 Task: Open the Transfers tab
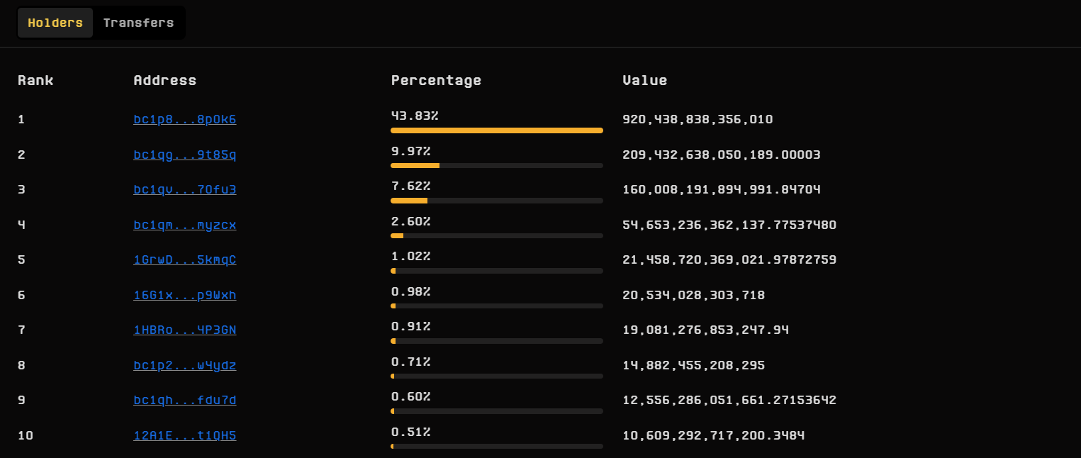point(138,23)
